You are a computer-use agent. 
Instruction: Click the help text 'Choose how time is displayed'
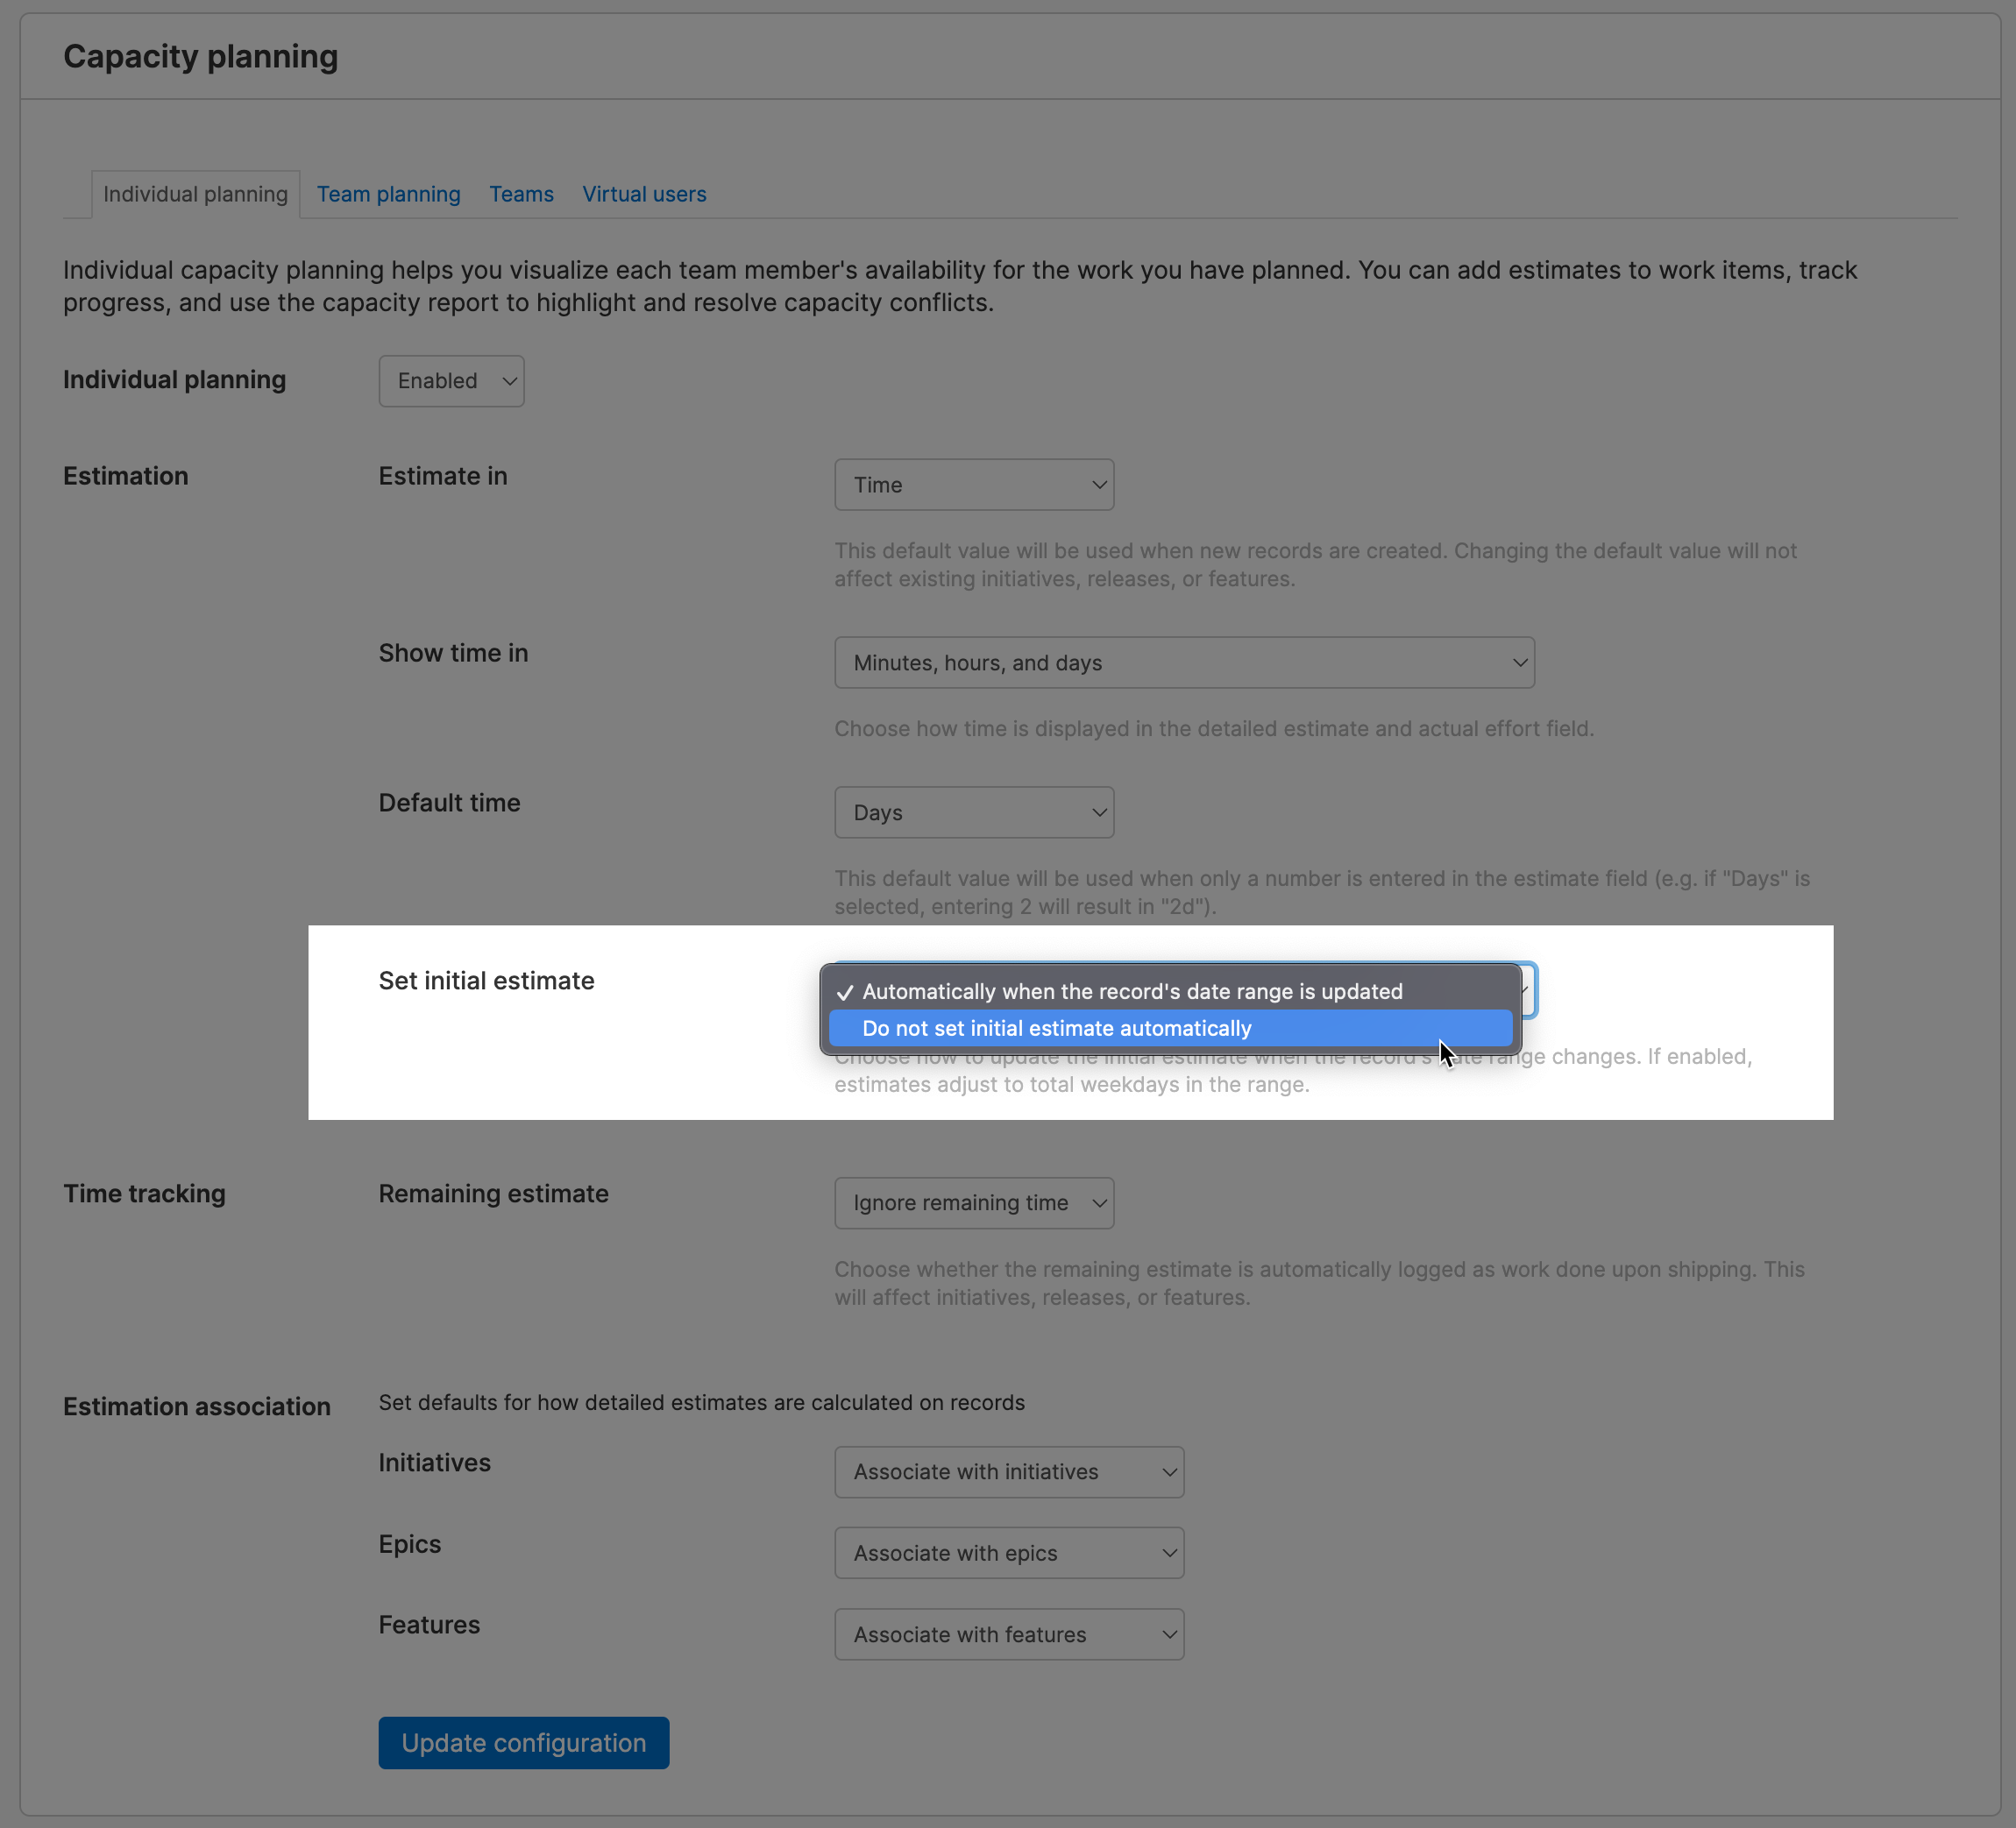1214,729
